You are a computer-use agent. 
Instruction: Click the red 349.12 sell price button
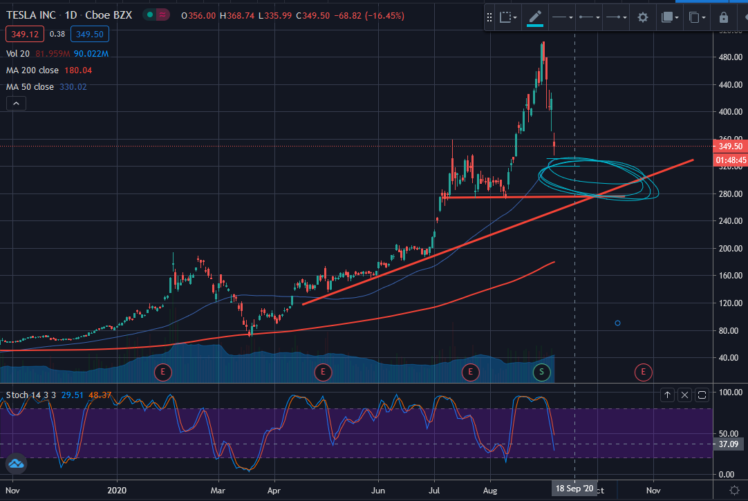(25, 32)
